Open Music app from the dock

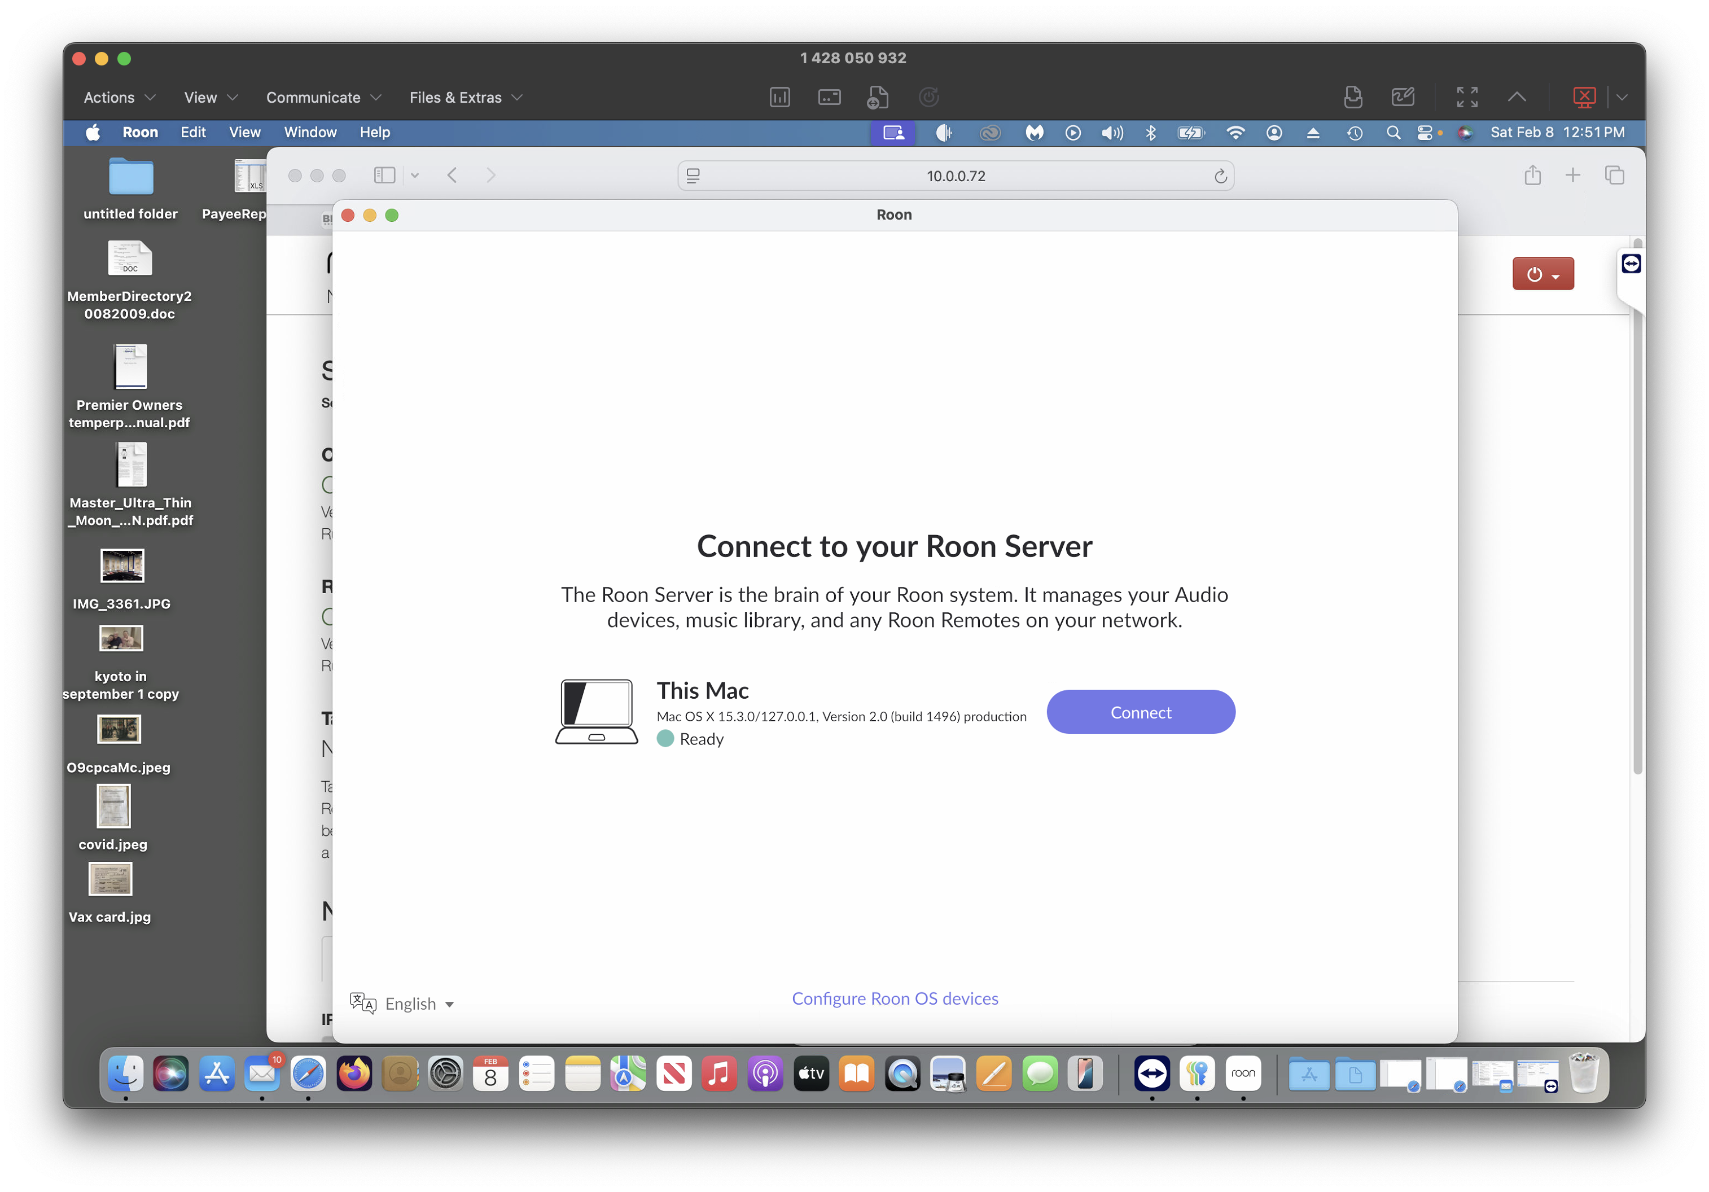click(x=719, y=1073)
